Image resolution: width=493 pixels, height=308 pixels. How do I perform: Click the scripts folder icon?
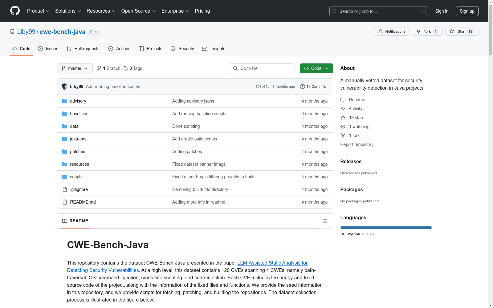point(65,177)
